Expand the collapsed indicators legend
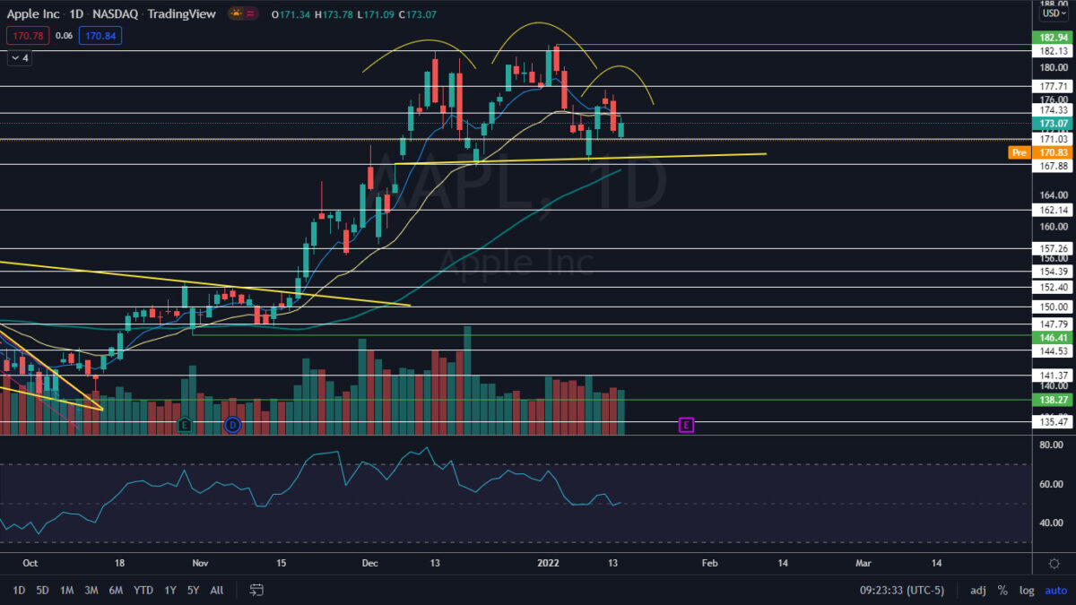 (20, 57)
